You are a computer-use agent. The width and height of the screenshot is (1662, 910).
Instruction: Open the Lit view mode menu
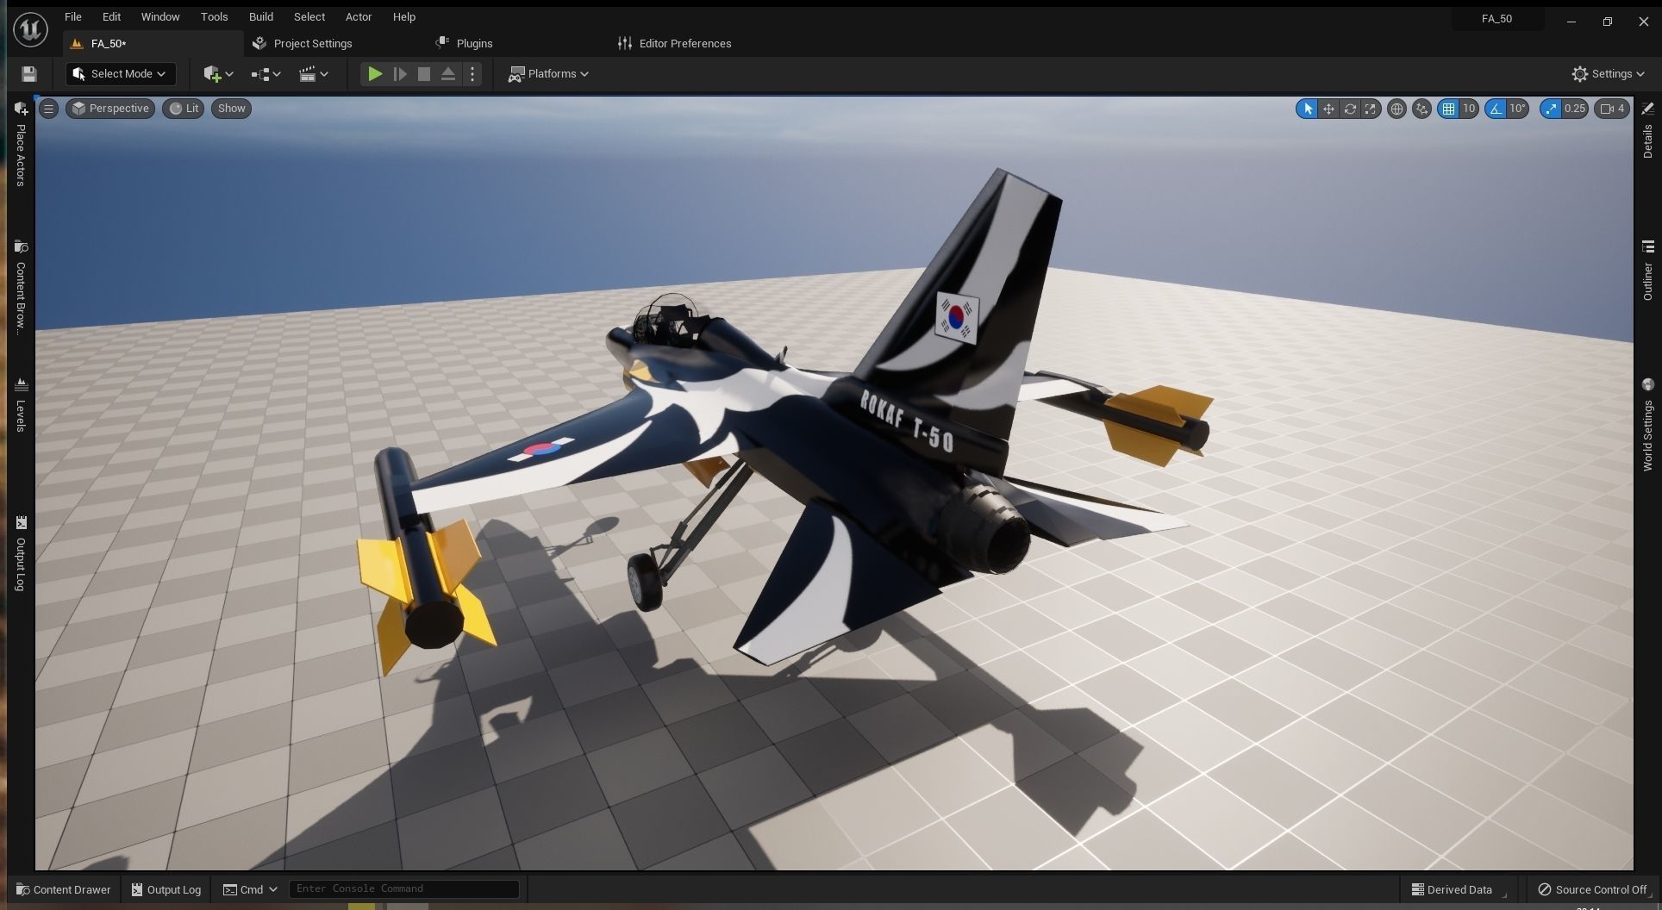coord(184,109)
